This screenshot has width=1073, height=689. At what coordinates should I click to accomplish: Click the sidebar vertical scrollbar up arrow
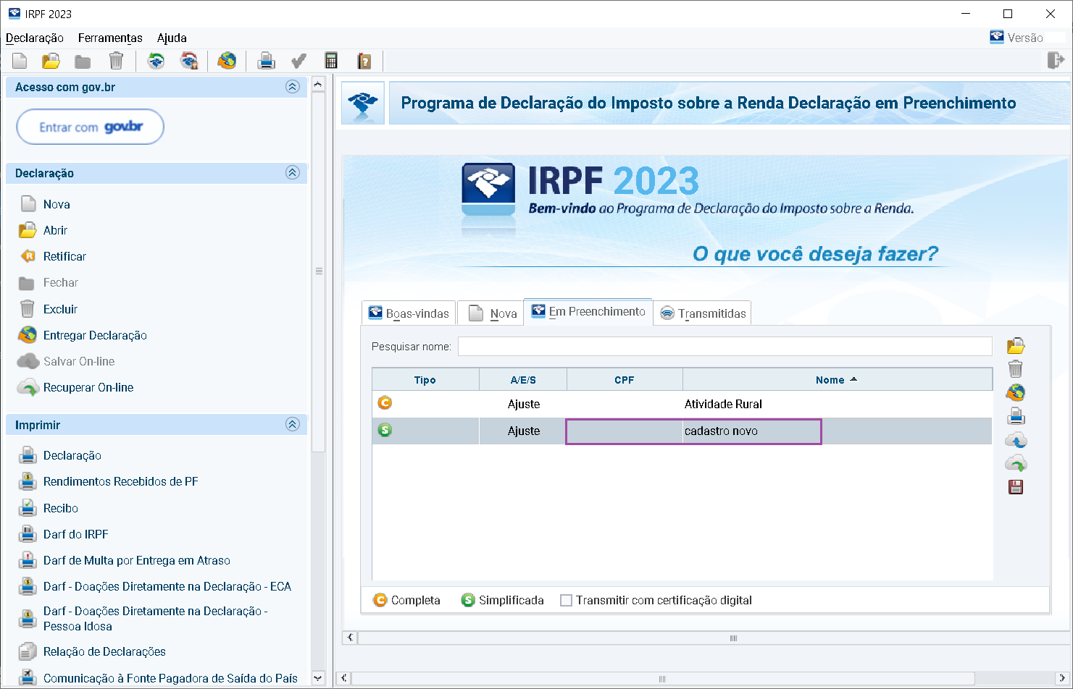[x=318, y=85]
